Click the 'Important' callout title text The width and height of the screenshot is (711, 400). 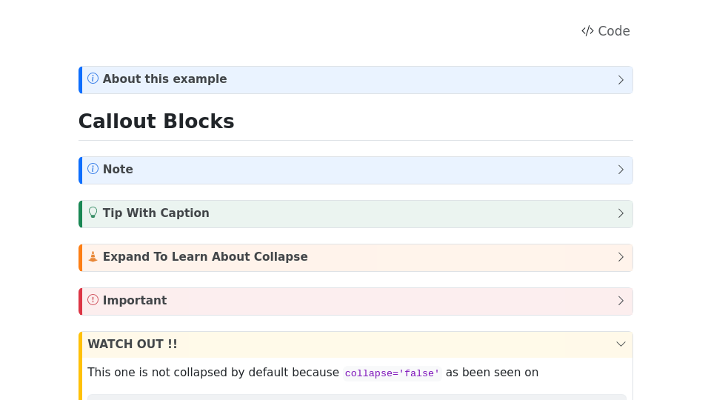135,301
